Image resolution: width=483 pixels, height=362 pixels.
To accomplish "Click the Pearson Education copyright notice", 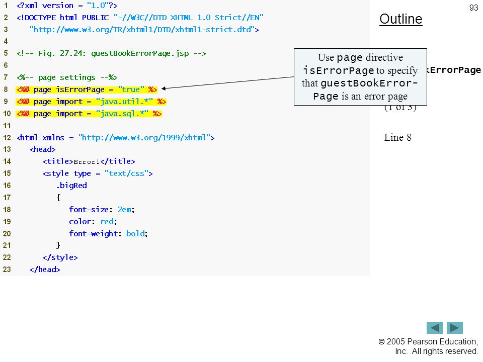I will coord(428,346).
